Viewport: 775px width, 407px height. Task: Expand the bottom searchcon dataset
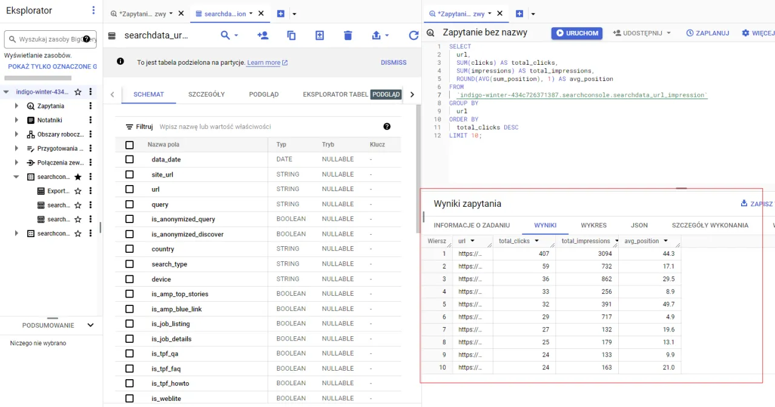[17, 233]
